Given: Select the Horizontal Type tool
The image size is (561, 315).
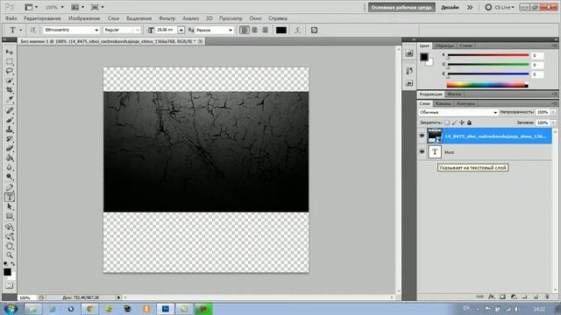Looking at the screenshot, I should point(10,197).
